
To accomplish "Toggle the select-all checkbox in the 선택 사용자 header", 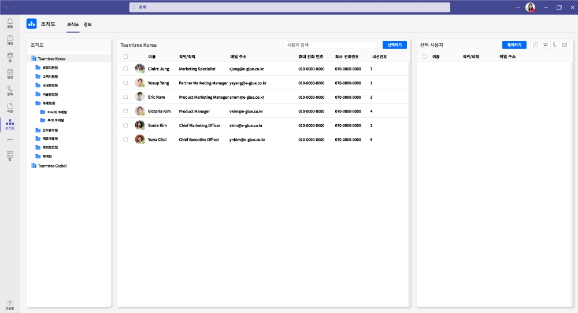I will pos(424,57).
